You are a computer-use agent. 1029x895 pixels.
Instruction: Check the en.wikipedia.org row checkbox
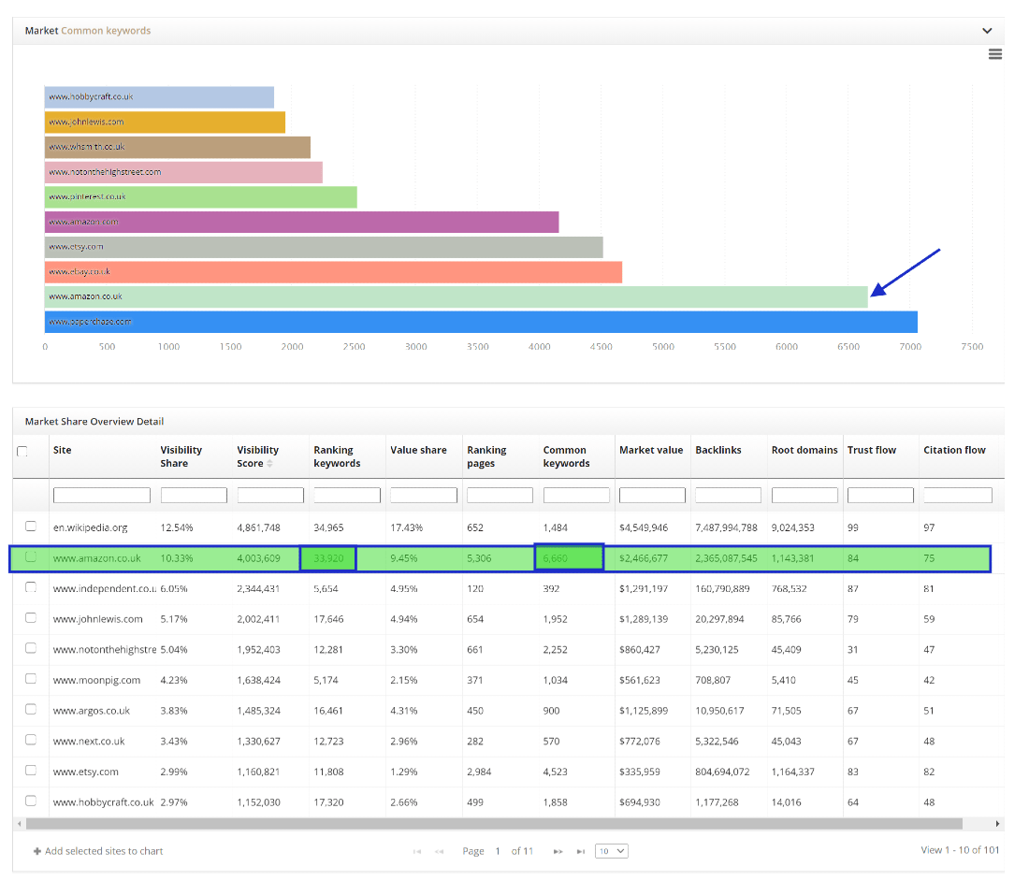[31, 527]
